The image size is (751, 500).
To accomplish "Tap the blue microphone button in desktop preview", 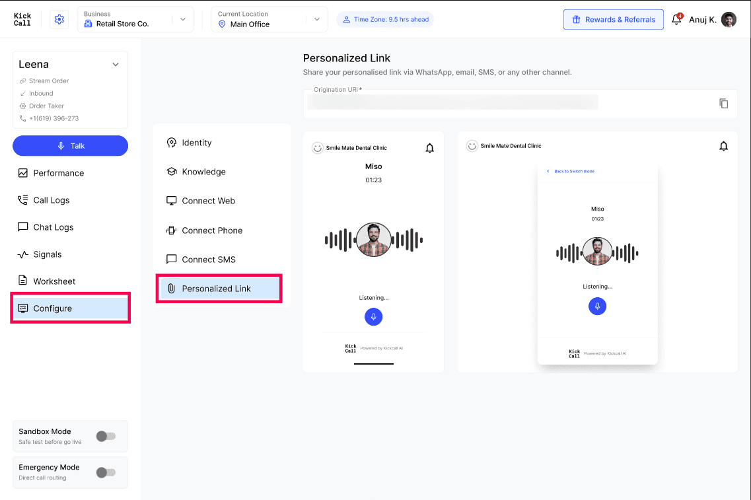I will point(597,306).
